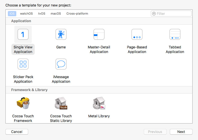Switch to the watchOS tab

click(x=26, y=14)
